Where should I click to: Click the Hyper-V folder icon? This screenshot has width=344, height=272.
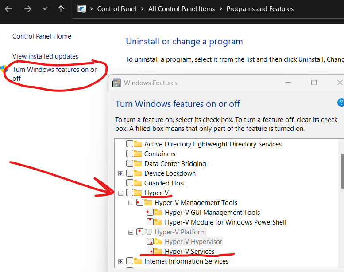tap(138, 193)
